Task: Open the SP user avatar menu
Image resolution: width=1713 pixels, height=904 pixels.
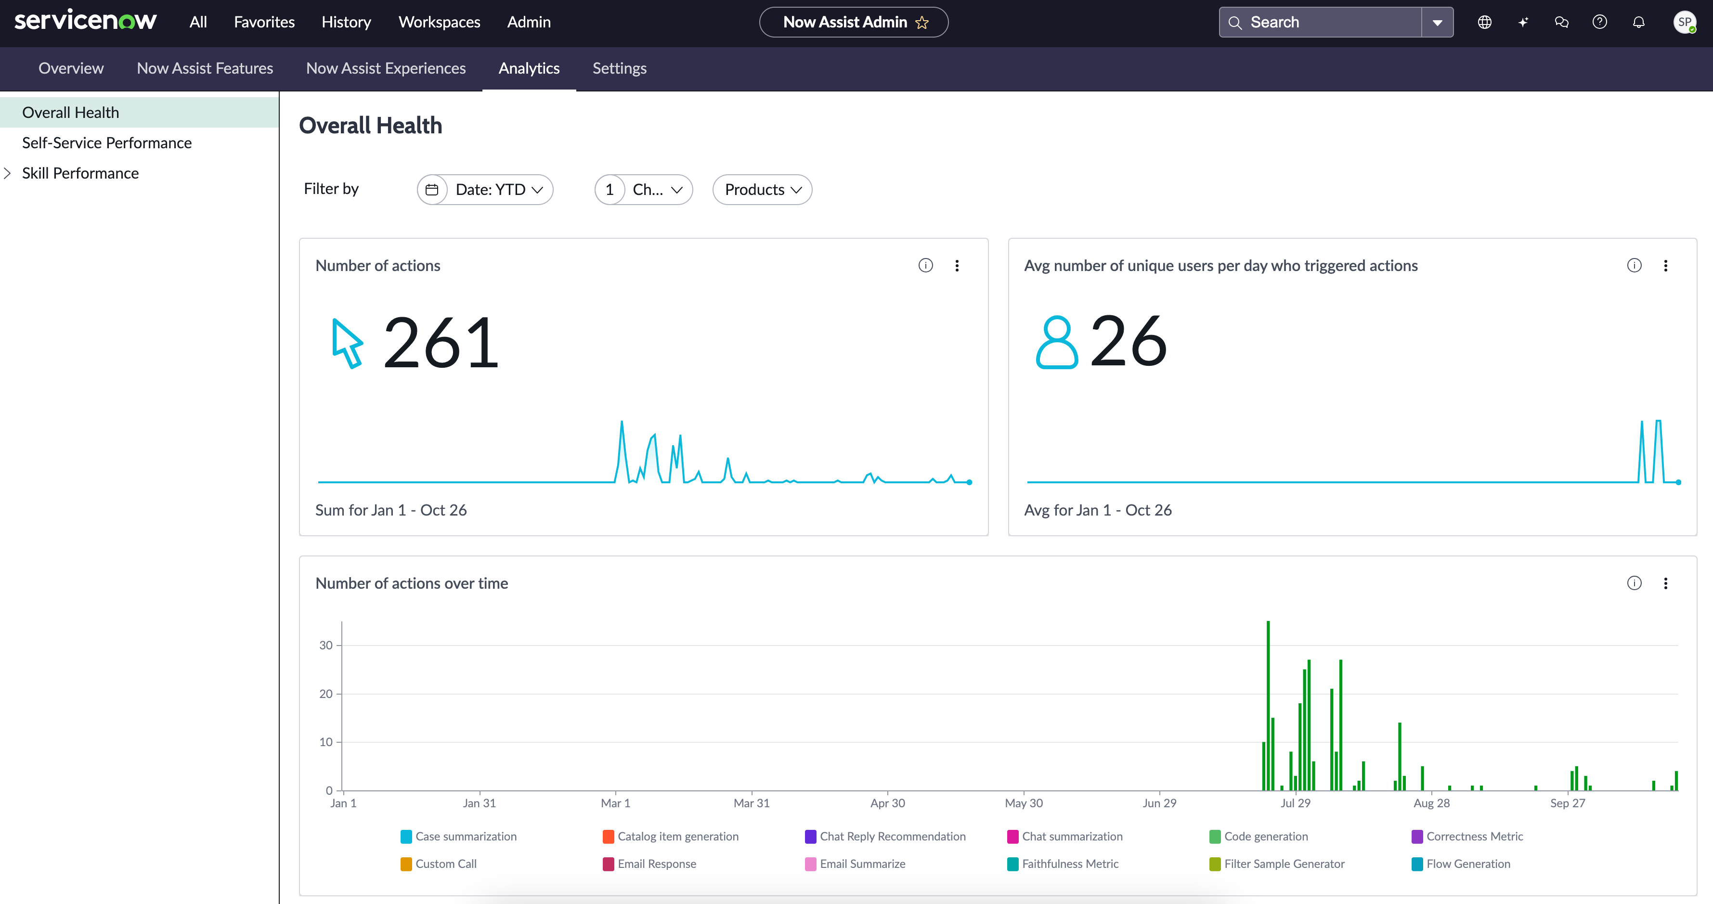Action: (1685, 23)
